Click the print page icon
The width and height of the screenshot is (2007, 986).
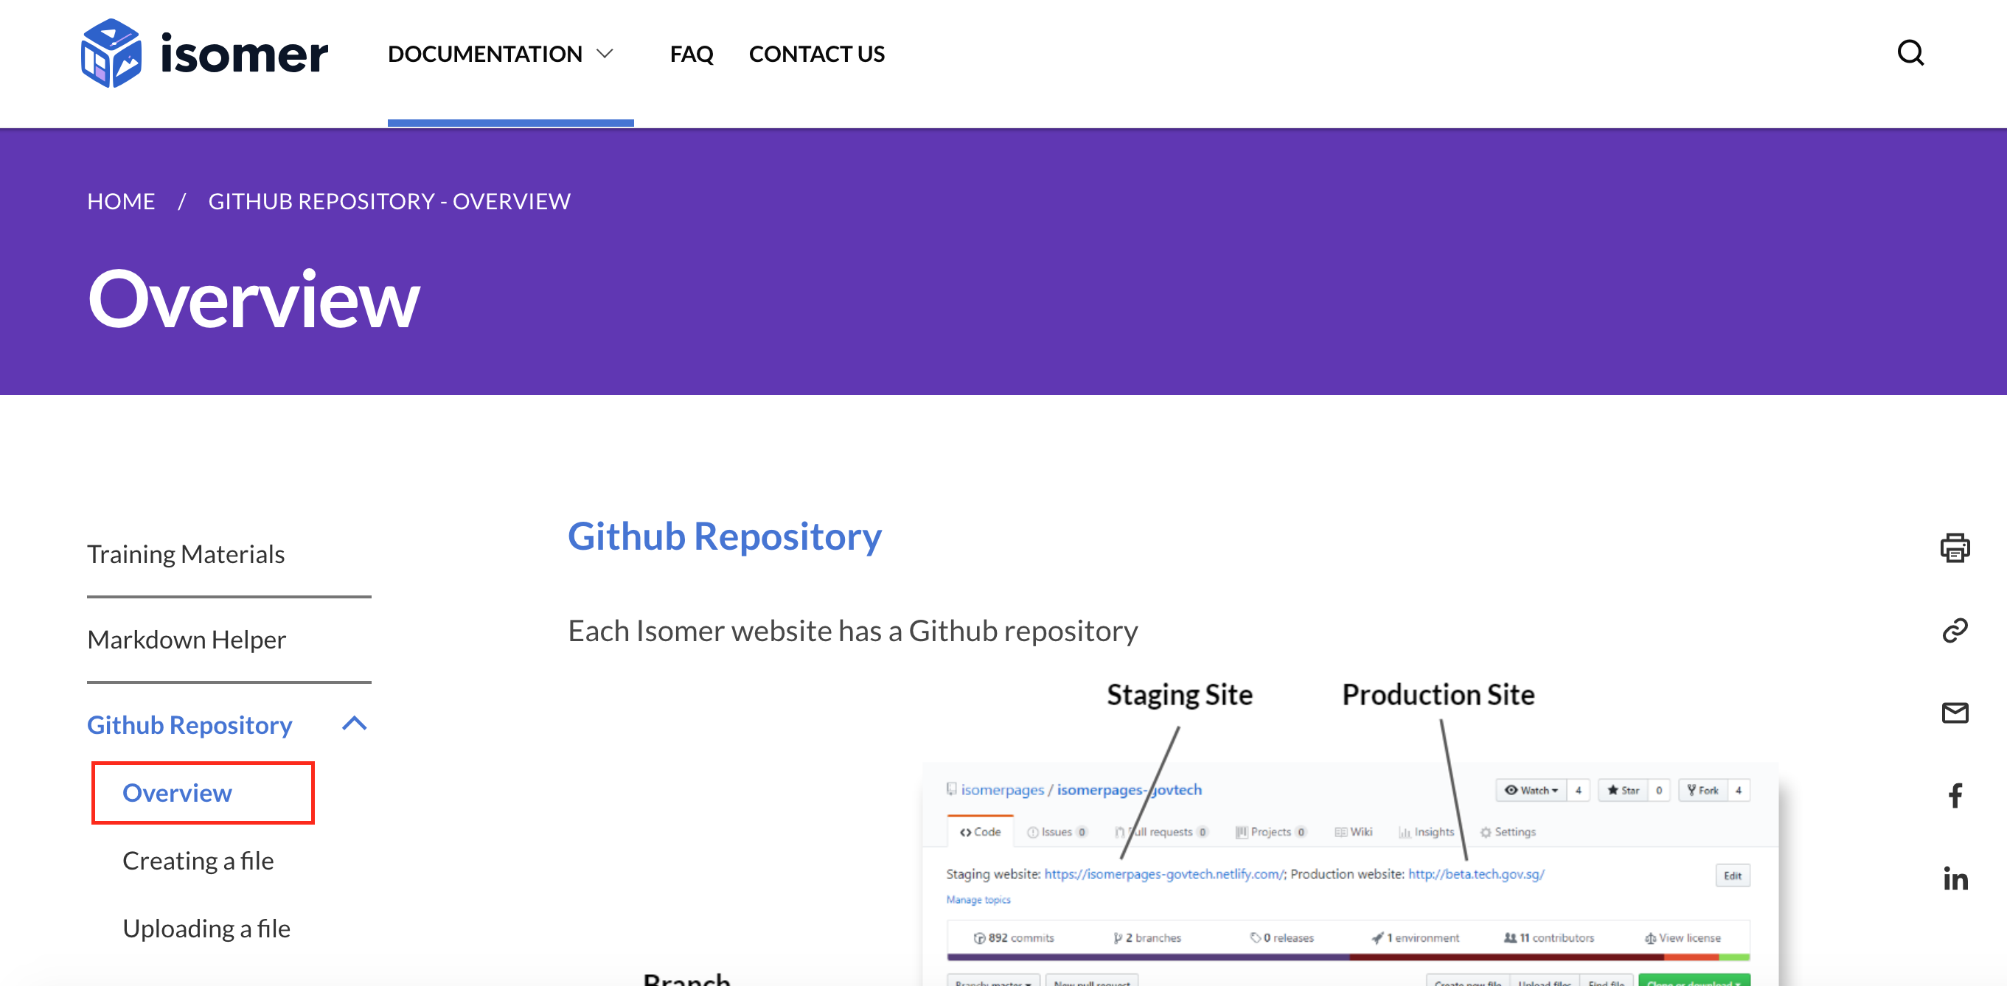click(x=1954, y=548)
